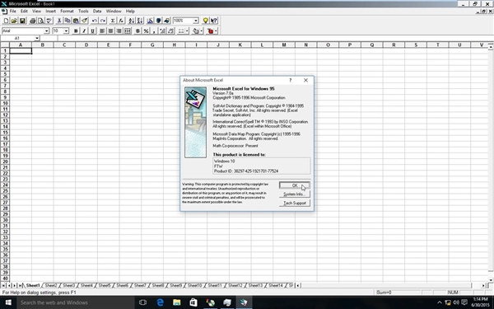Toggle Center alignment button
The width and height of the screenshot is (494, 309).
point(110,31)
